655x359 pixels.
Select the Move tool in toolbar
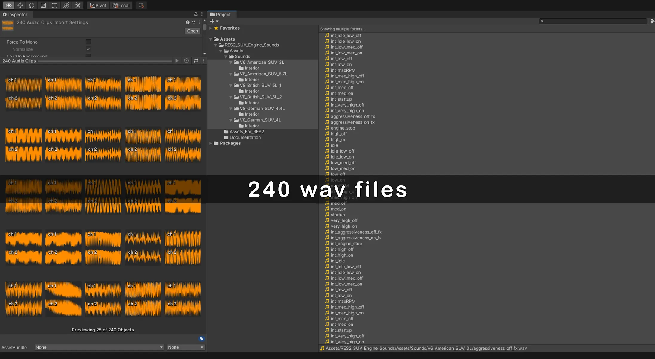(x=20, y=5)
